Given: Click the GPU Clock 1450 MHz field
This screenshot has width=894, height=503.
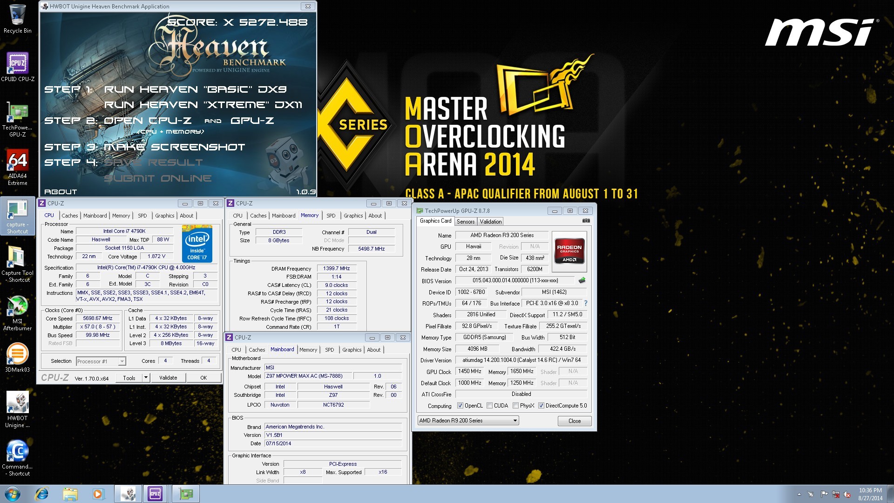Looking at the screenshot, I should 469,372.
